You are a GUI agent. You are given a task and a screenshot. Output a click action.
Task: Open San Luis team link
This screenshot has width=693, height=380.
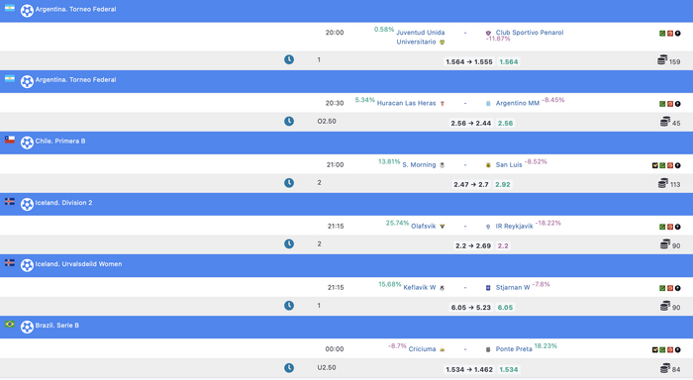click(509, 164)
